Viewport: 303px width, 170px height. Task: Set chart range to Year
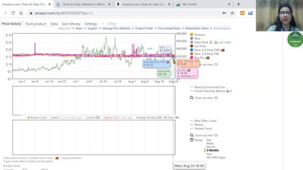(x=209, y=154)
